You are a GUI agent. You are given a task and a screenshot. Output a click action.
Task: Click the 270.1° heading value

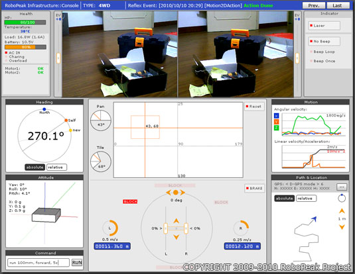tap(46, 136)
